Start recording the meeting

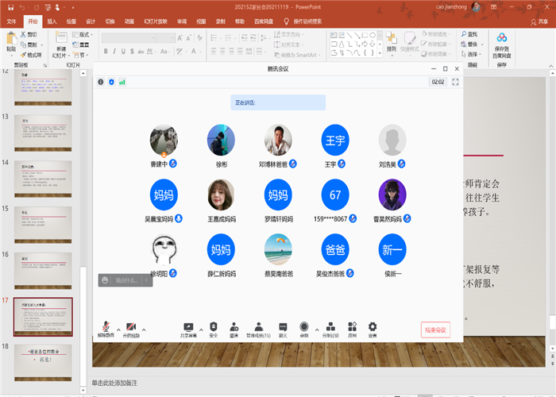tap(304, 330)
